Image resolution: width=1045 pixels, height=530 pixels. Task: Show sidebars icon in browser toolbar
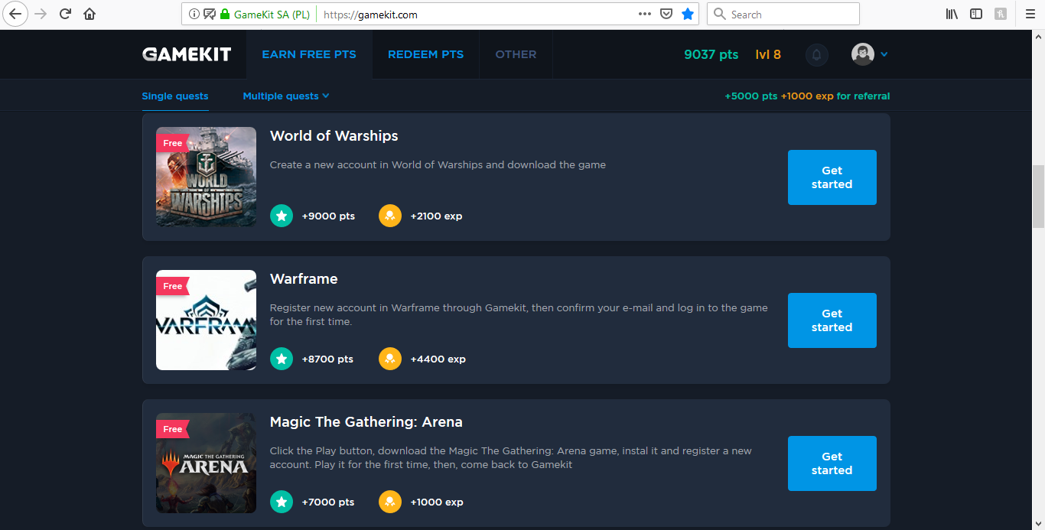(976, 14)
